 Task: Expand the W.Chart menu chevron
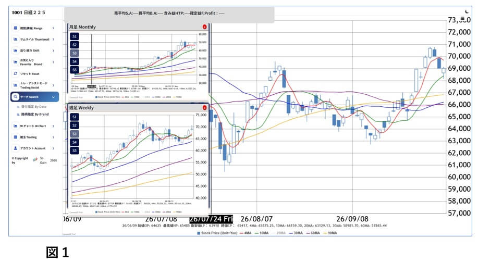[x=53, y=126]
